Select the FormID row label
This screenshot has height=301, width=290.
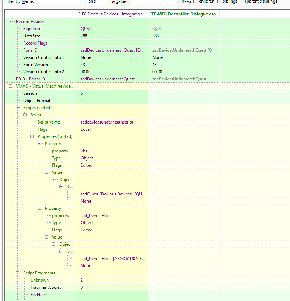pyautogui.click(x=30, y=50)
